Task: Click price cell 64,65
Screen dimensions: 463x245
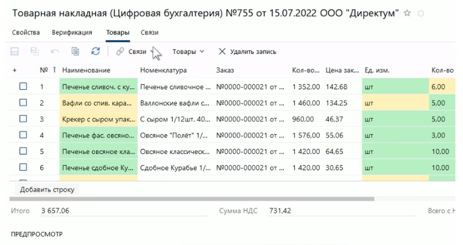Action: coord(335,151)
